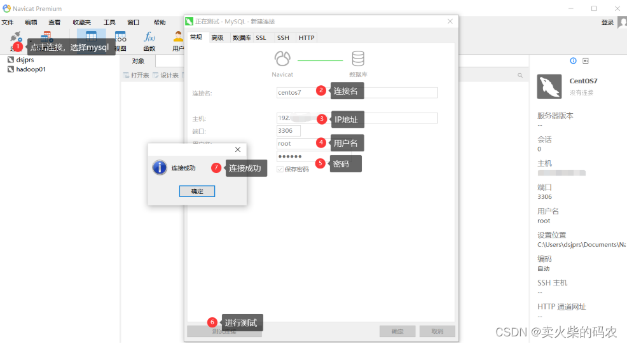This screenshot has width=627, height=344.
Task: Click the SSH 主机 label in info panel
Action: 552,283
